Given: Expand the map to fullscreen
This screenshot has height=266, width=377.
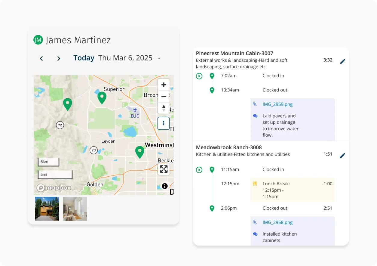Looking at the screenshot, I should click(x=164, y=169).
